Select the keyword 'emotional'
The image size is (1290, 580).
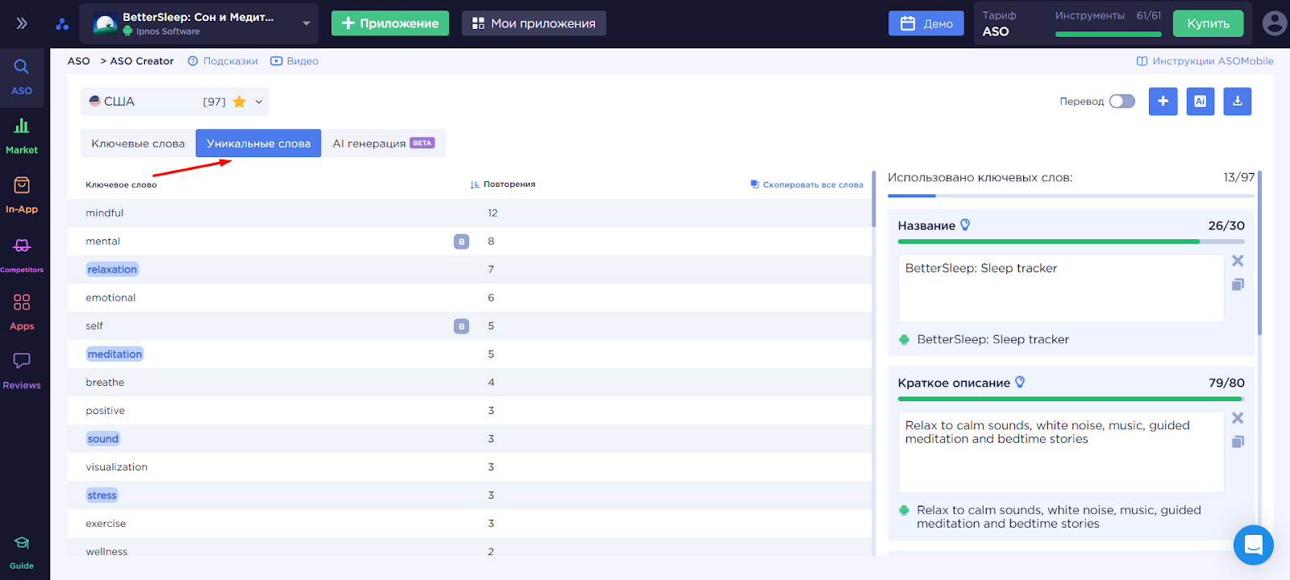111,297
